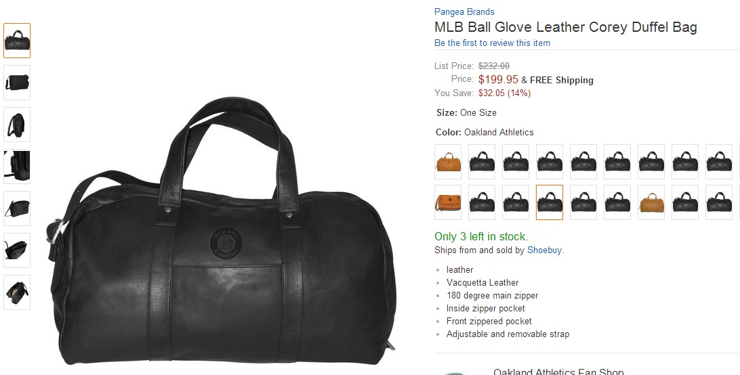Viewport: 740px width, 375px height.
Task: Open the Oakland Athletics Fan Shop heading
Action: click(558, 372)
